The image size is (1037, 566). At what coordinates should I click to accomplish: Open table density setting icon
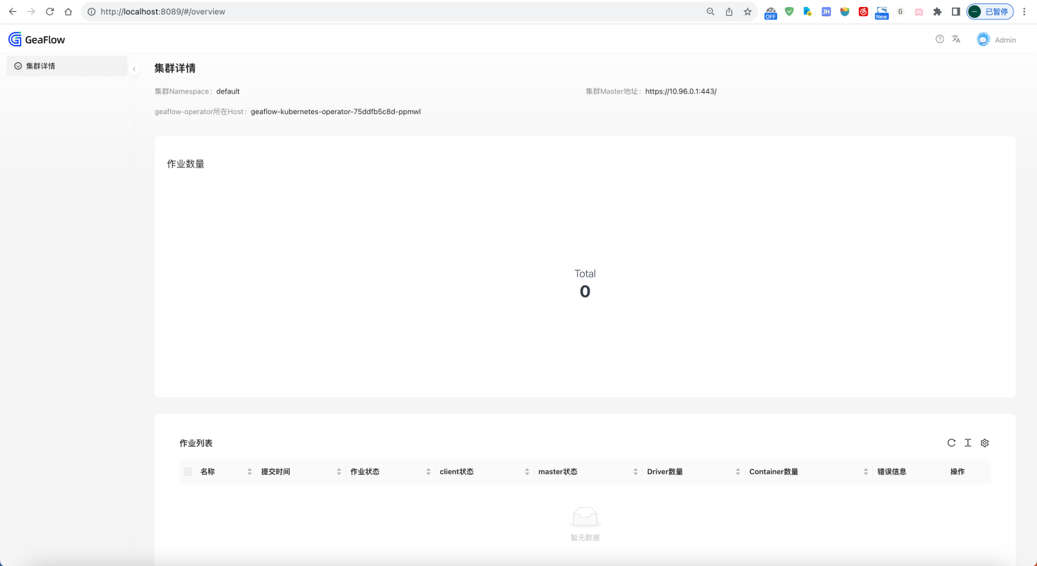pyautogui.click(x=968, y=443)
